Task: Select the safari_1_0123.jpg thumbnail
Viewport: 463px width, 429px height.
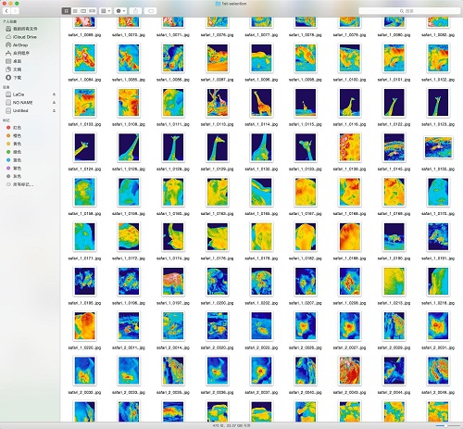Action: coord(438,103)
